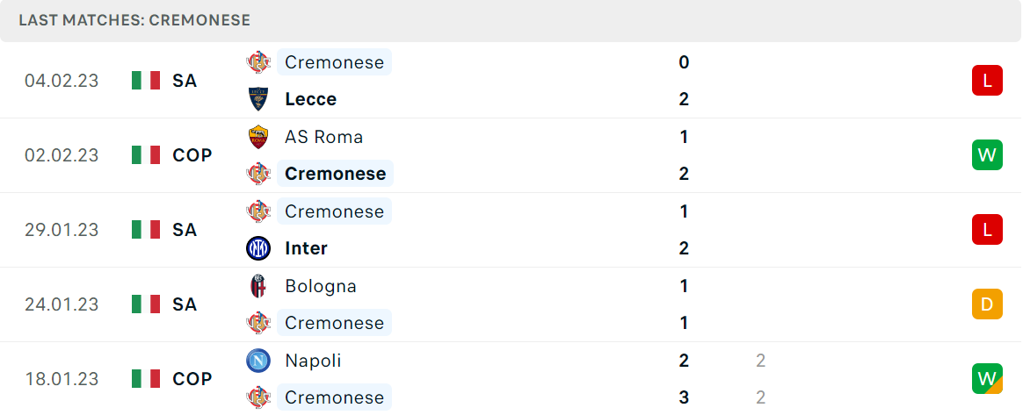Image resolution: width=1023 pixels, height=415 pixels.
Task: Click the red L badge for Lecce match
Action: [987, 81]
